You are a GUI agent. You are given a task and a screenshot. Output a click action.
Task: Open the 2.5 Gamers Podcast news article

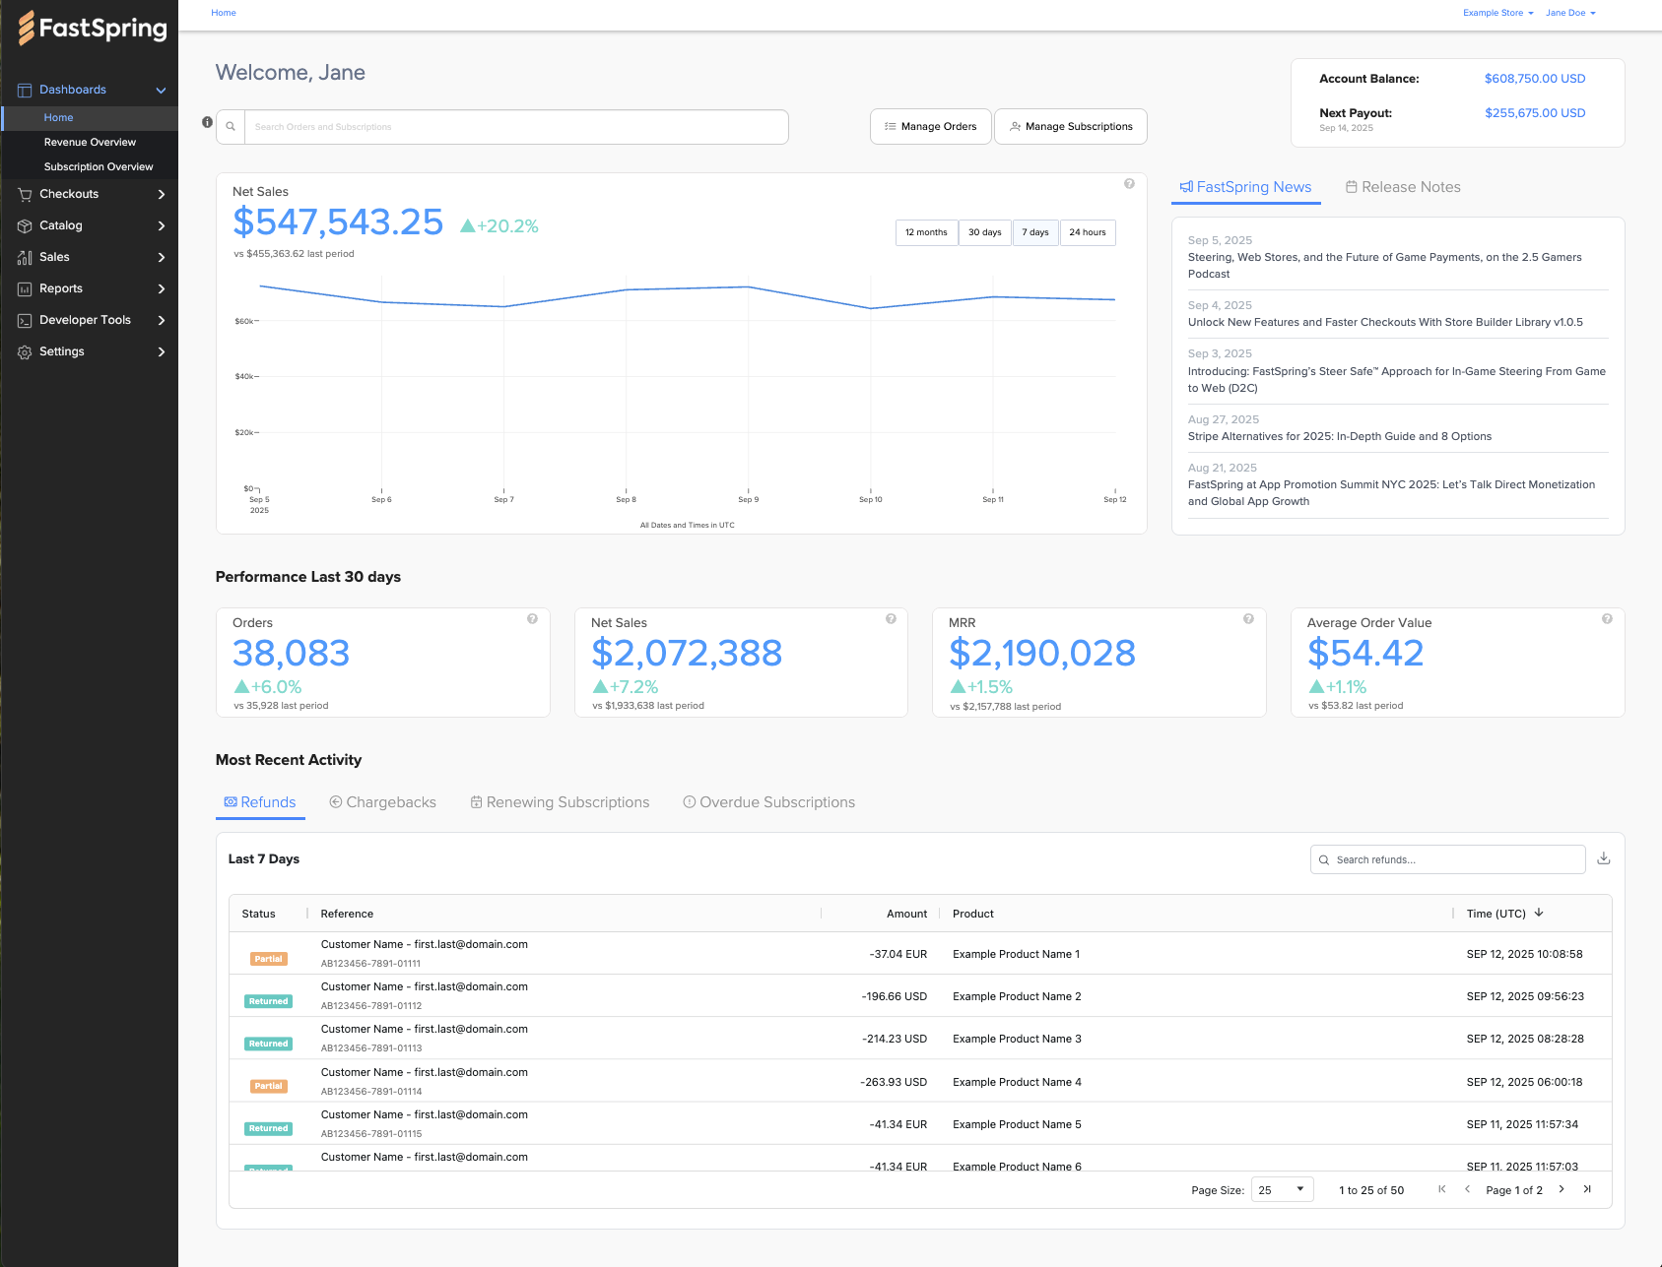pos(1384,266)
